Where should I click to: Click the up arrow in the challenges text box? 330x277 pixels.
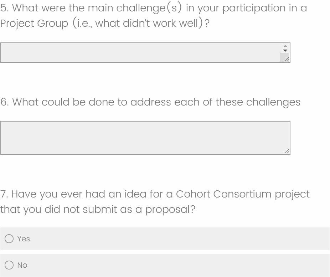click(x=285, y=46)
